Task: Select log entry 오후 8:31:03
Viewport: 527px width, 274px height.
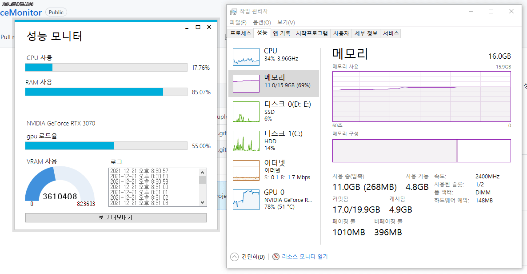Action: [139, 203]
